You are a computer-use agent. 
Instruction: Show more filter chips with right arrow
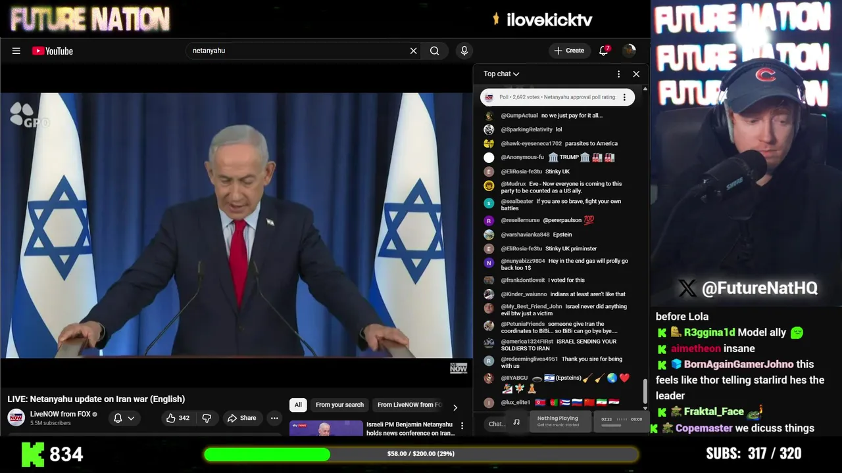[x=455, y=407]
